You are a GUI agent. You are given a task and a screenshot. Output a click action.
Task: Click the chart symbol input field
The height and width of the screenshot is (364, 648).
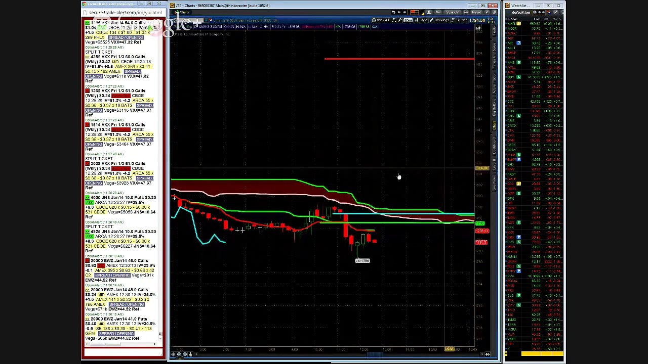[188, 20]
